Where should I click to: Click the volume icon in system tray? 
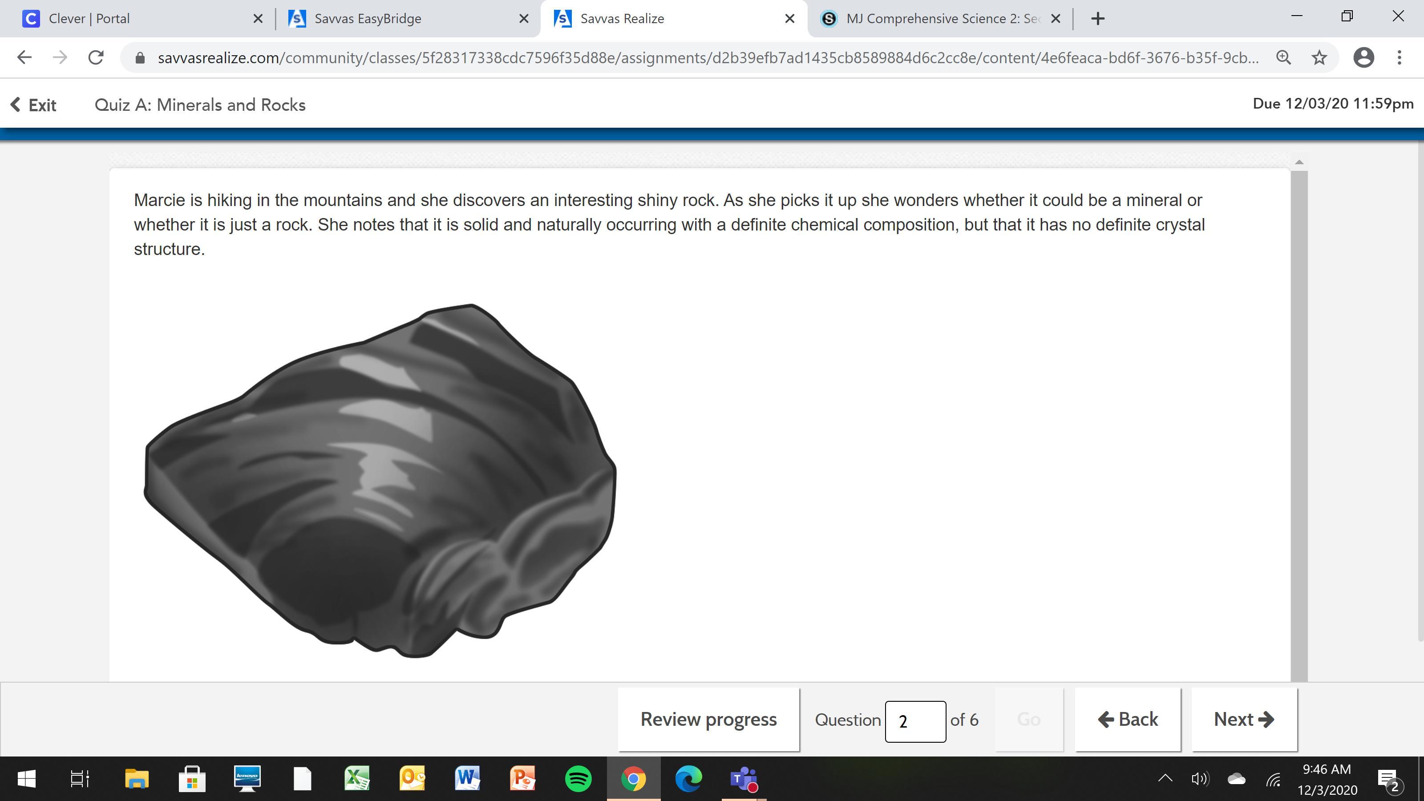click(x=1200, y=779)
